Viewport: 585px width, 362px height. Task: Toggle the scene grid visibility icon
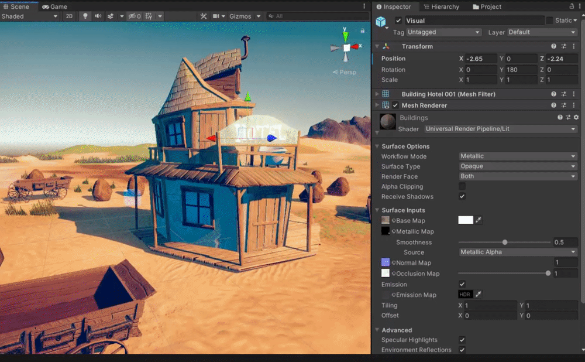pos(149,16)
